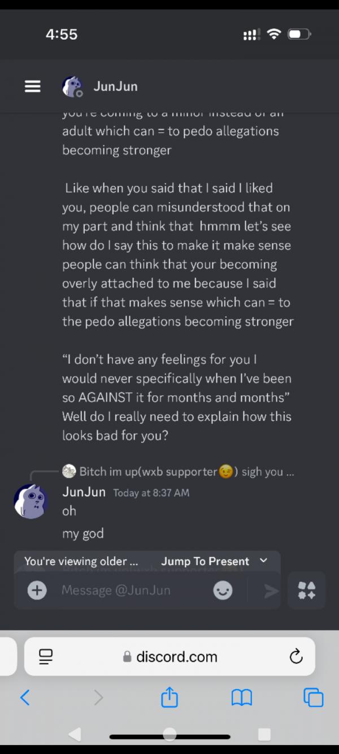Screen dimensions: 339x754
Task: Tap the plus attachment button
Action: 37,591
